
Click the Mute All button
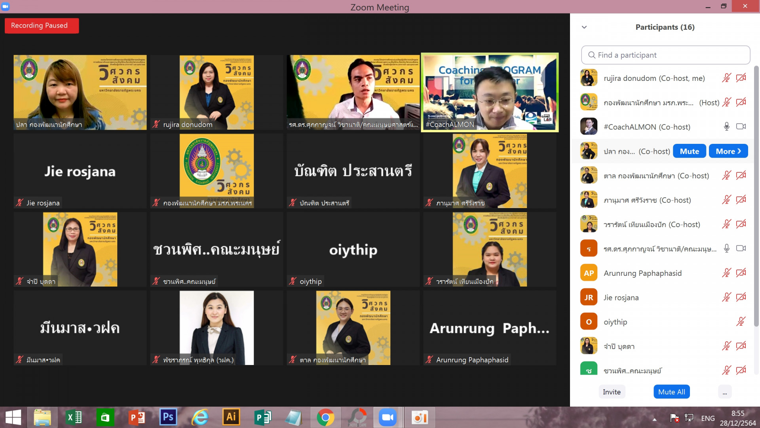(x=671, y=392)
